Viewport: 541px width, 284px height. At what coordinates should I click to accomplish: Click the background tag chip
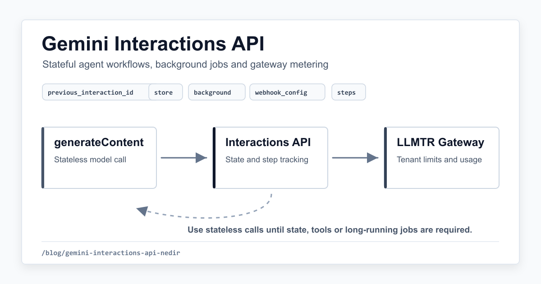click(217, 92)
